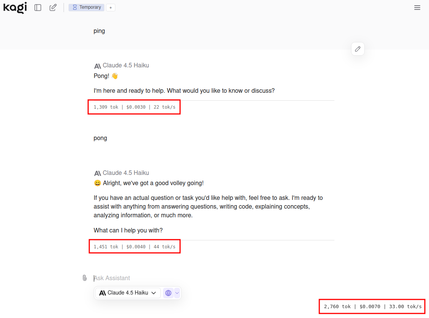Click the waving hand emoji after 'Pong!'
This screenshot has width=429, height=318.
(115, 76)
